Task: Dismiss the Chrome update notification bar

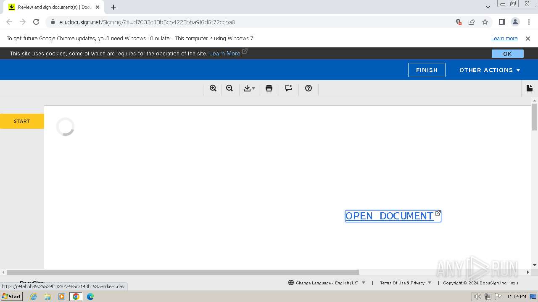Action: tap(528, 38)
